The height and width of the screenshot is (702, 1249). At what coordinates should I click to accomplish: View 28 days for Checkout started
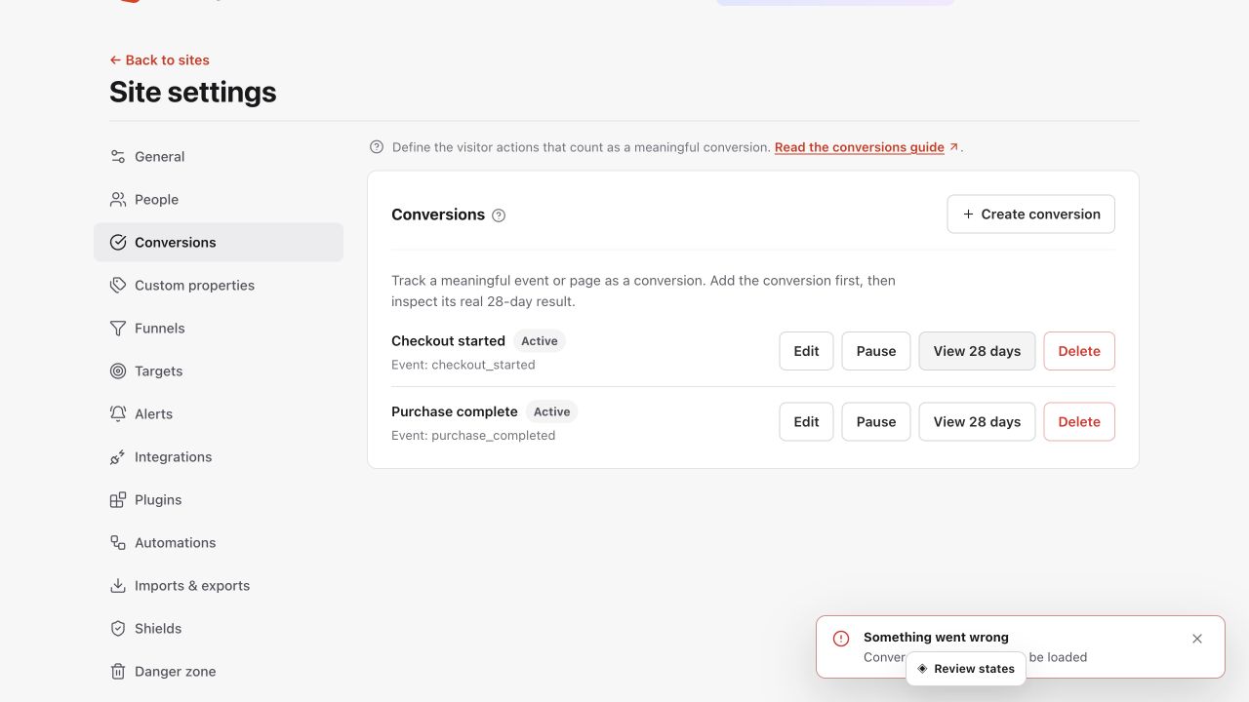point(977,351)
